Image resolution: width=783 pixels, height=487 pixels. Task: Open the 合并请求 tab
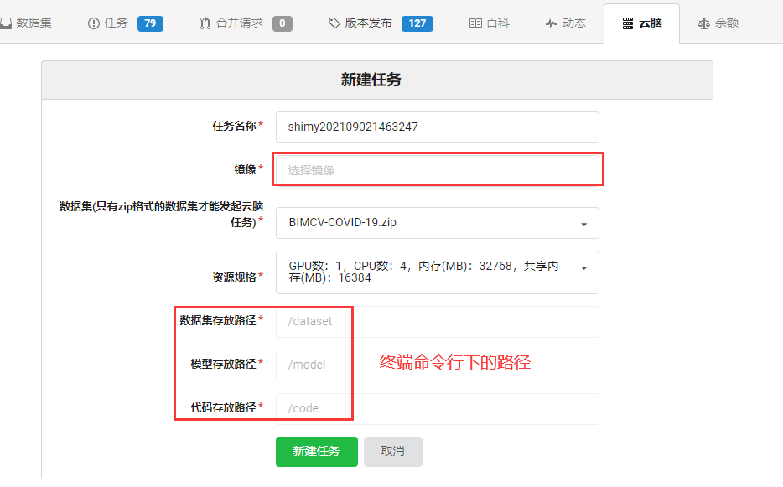point(246,23)
